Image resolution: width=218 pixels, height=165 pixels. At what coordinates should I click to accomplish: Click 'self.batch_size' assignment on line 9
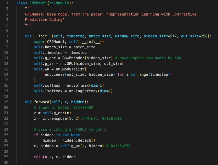(50, 47)
